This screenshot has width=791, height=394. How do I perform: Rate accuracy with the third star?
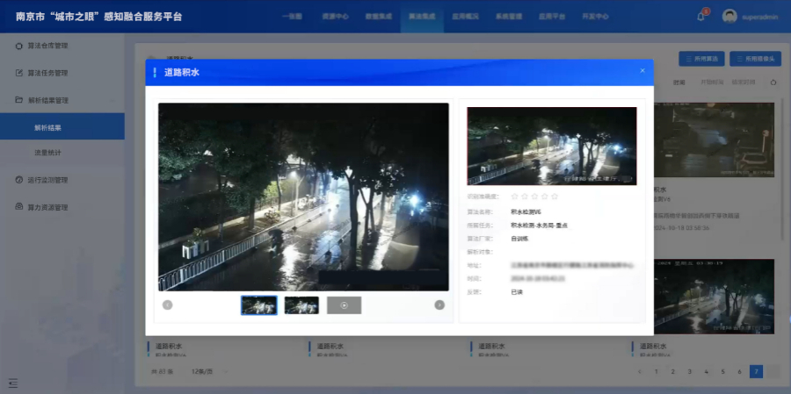pos(534,197)
